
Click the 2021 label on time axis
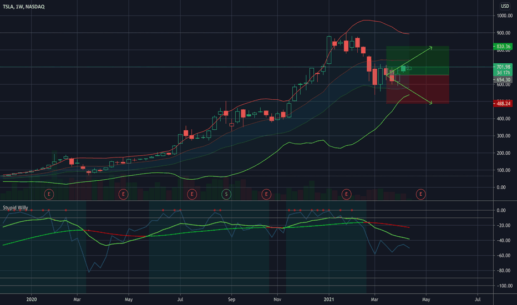pyautogui.click(x=329, y=299)
